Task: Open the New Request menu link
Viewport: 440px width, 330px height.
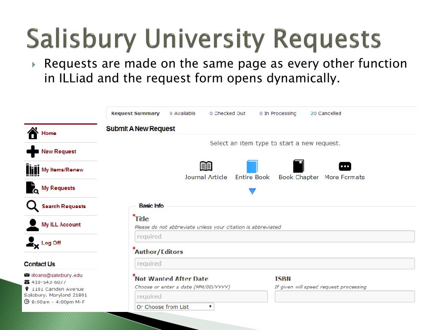Action: point(59,152)
